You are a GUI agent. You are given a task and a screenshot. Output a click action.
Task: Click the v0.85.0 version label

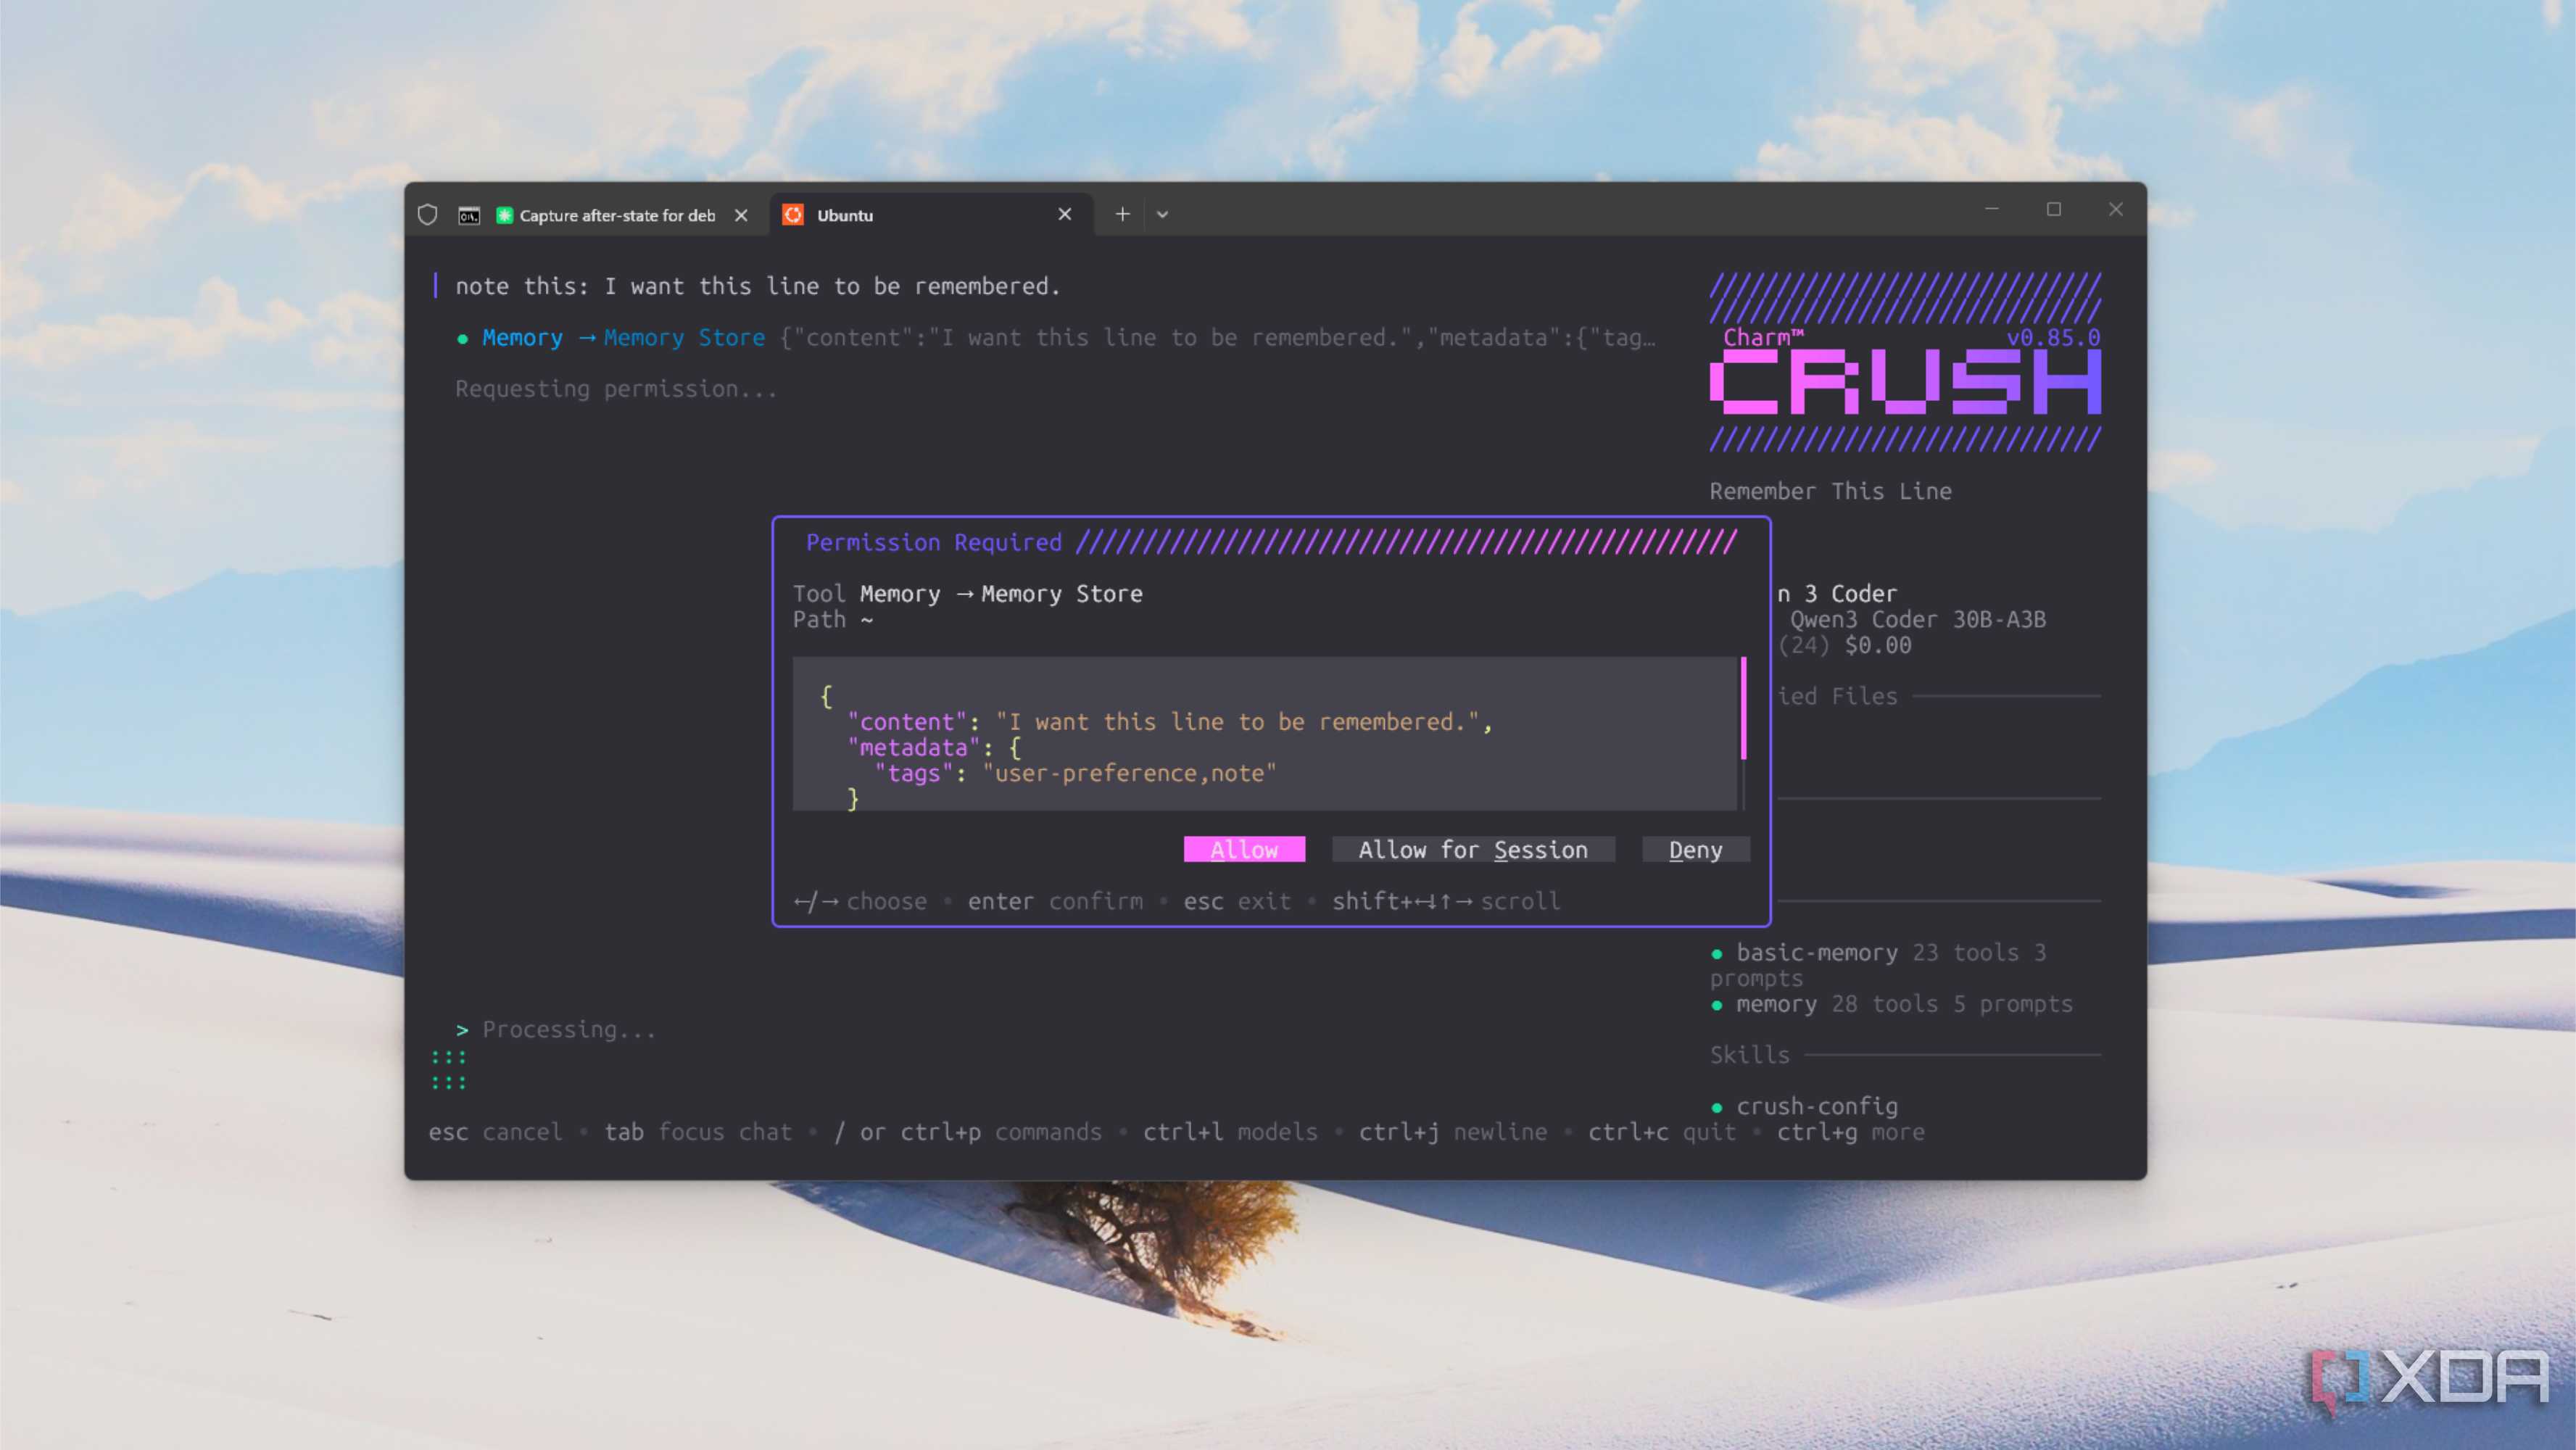pyautogui.click(x=2053, y=337)
